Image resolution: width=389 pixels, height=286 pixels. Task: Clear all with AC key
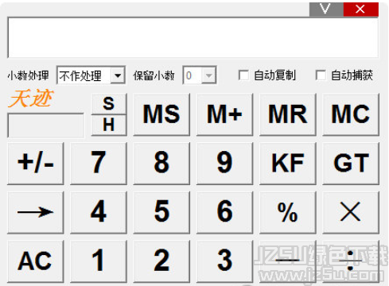coord(36,261)
